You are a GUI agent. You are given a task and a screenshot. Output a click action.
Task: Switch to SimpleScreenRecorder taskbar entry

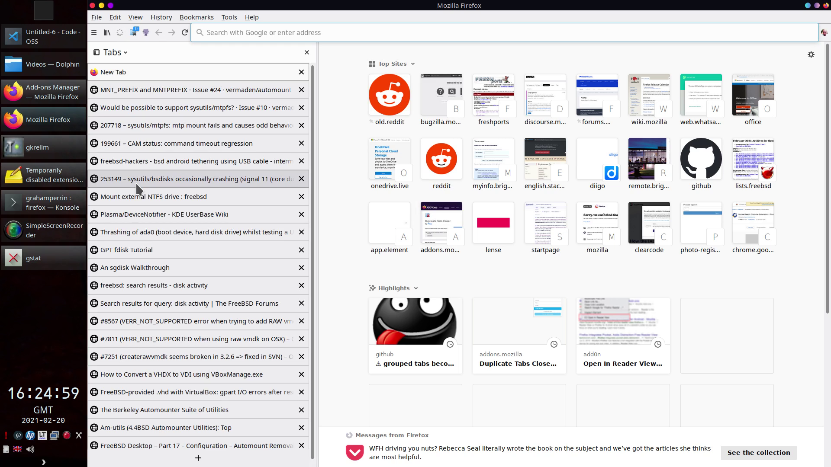(x=43, y=230)
